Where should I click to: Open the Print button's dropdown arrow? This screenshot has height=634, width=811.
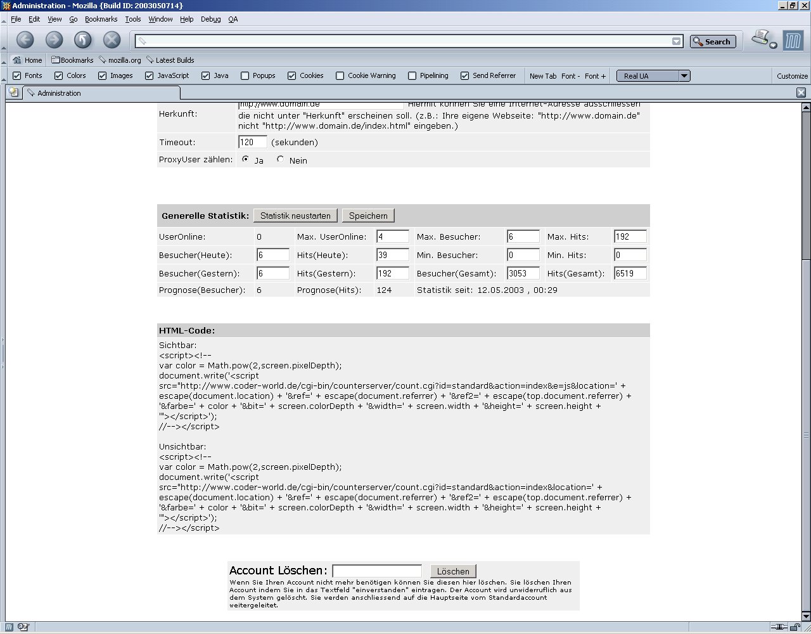[773, 45]
